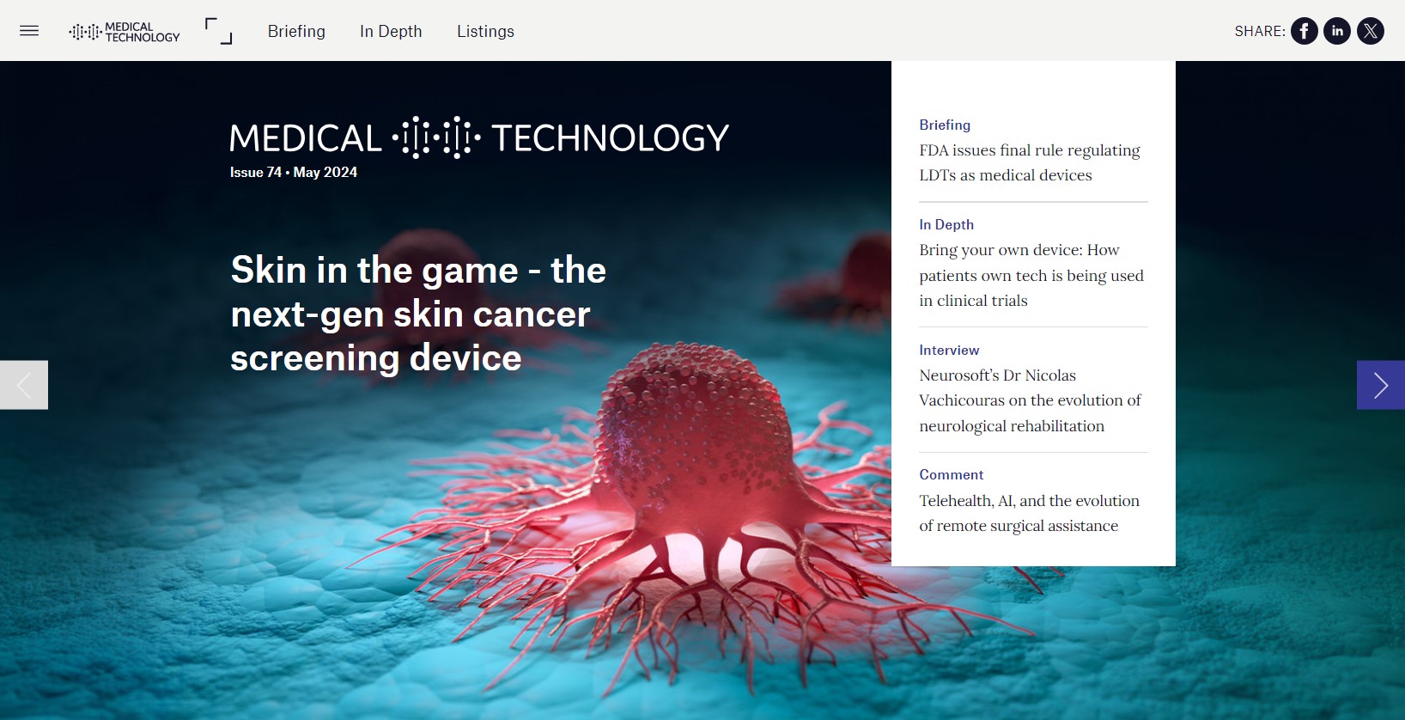The width and height of the screenshot is (1405, 720).
Task: Open Bring your own device article
Action: (x=1031, y=275)
